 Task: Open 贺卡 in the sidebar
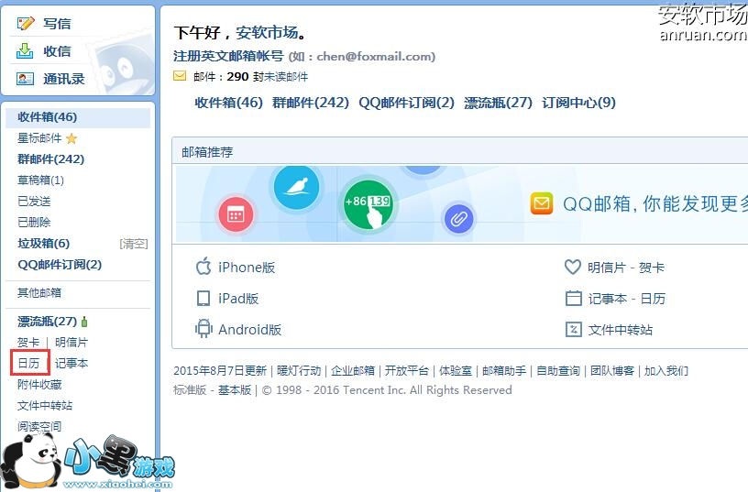(28, 343)
